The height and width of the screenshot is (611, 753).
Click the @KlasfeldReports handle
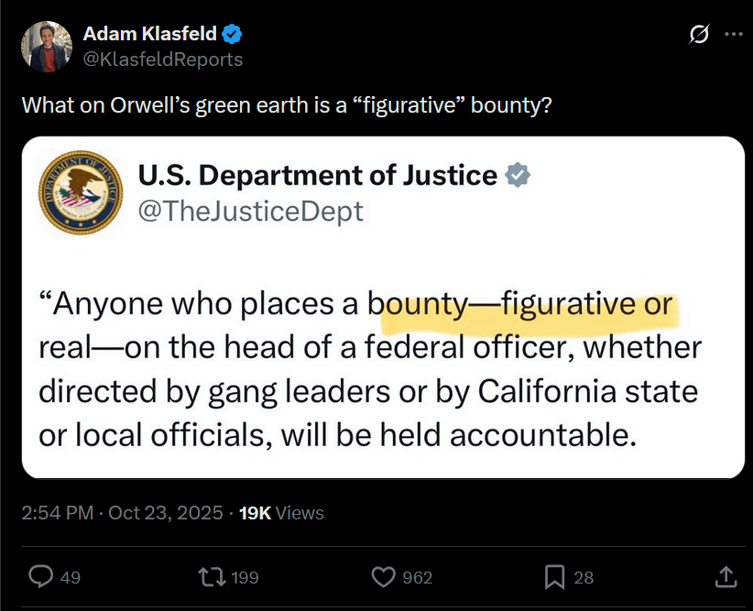click(x=163, y=59)
